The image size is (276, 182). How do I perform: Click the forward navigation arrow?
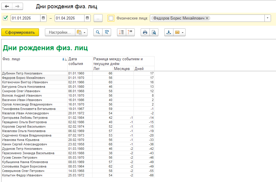point(17,6)
